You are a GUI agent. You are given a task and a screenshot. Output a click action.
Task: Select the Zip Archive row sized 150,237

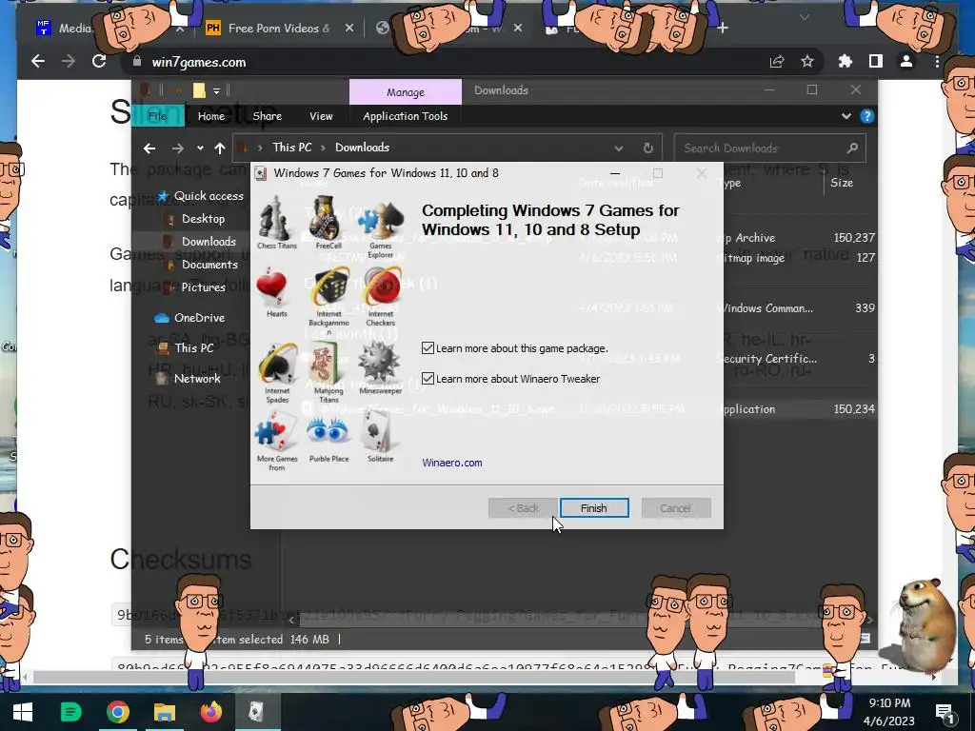click(x=587, y=237)
